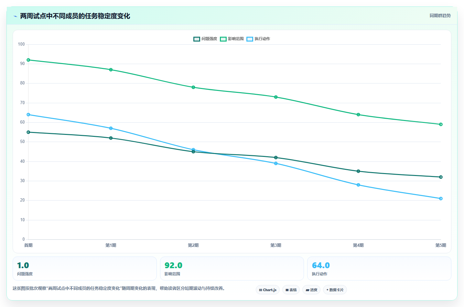Click the x-axis label 第2期

coord(193,245)
